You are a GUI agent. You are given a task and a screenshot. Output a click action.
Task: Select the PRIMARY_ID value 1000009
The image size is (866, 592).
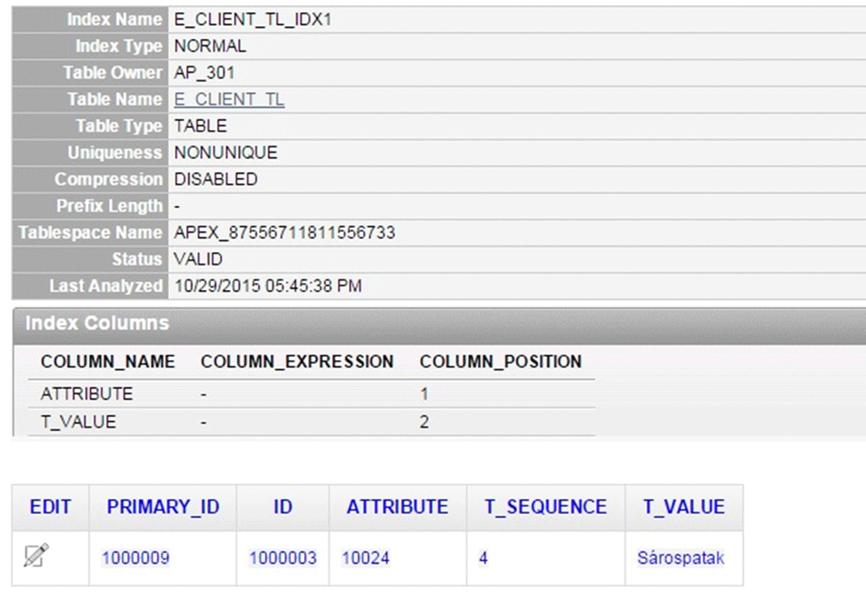coord(135,557)
